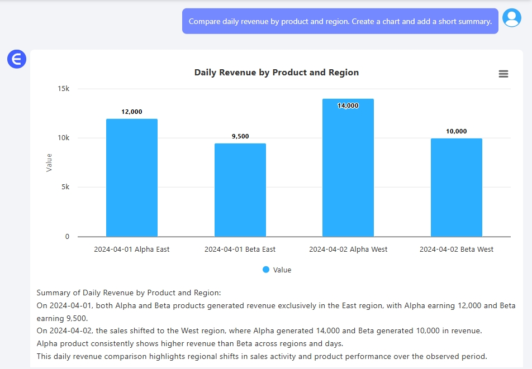Click the chart title "Daily Revenue by Product and Region"

277,73
